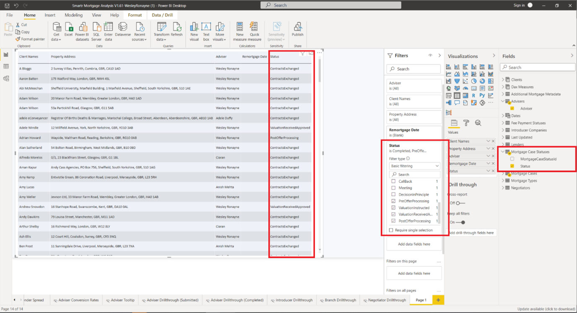Uncheck the ValuationInstructed filter option
577x313 pixels.
click(393, 208)
